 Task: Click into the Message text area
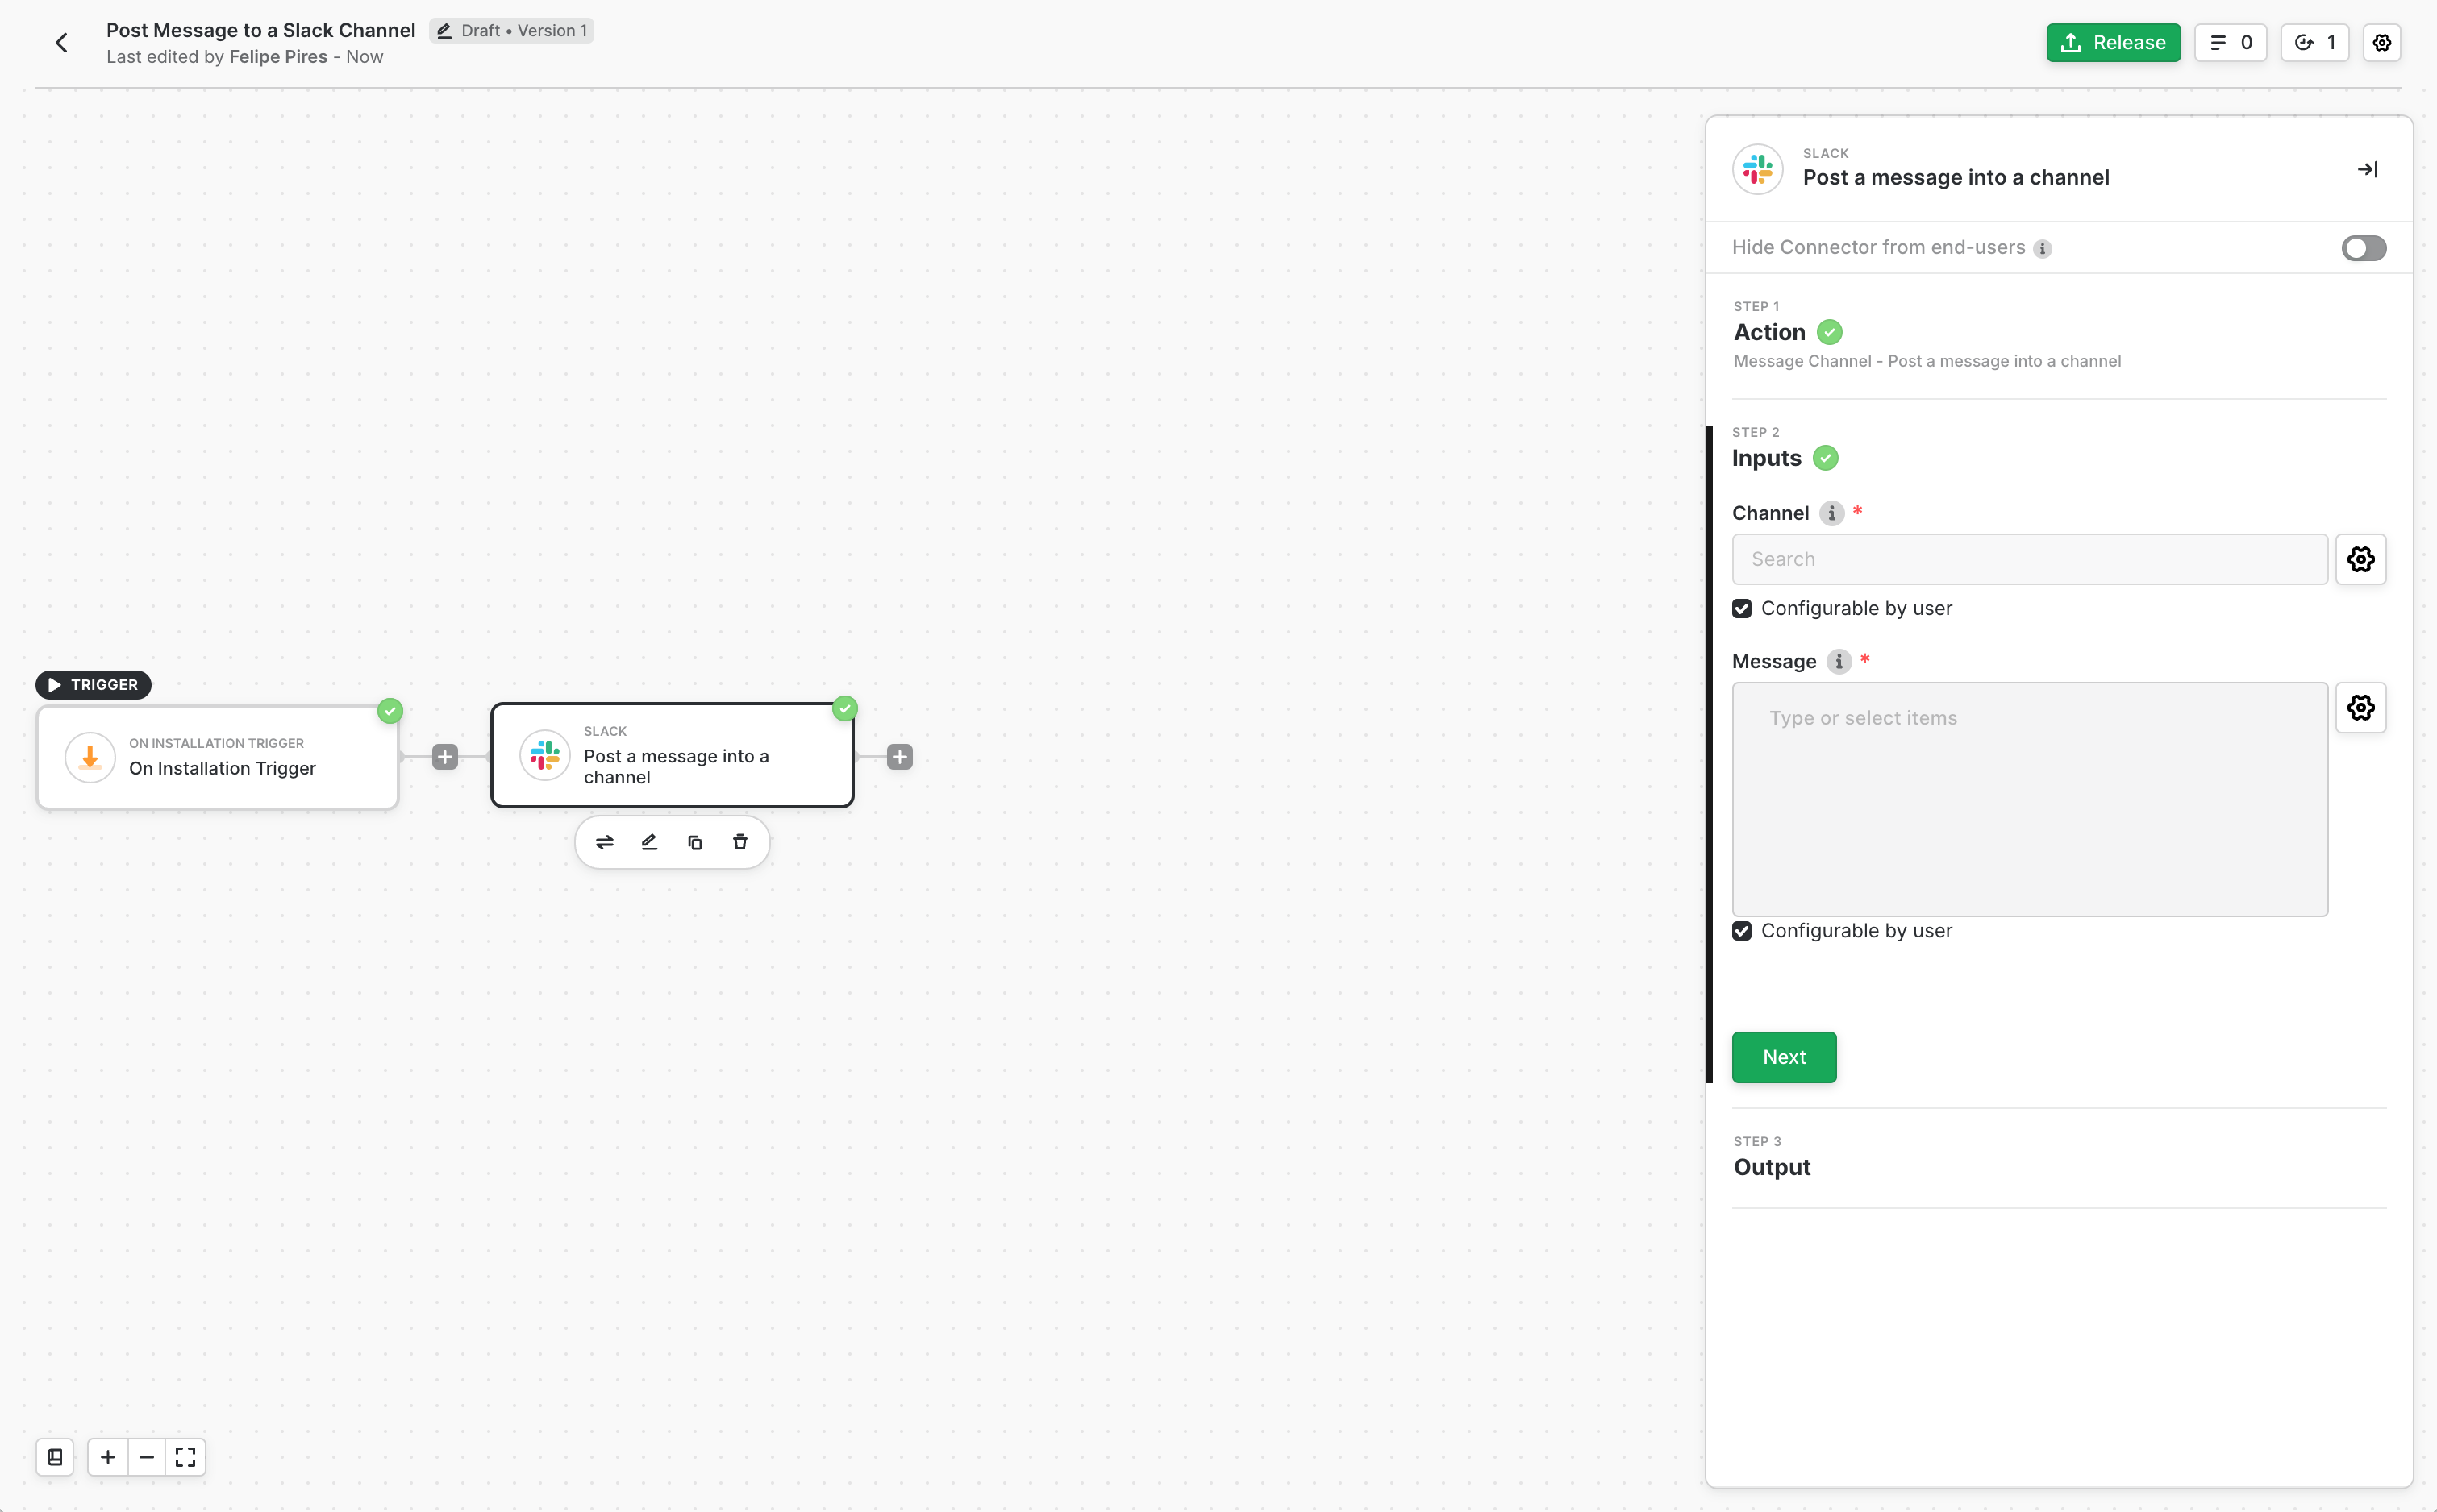tap(2029, 799)
